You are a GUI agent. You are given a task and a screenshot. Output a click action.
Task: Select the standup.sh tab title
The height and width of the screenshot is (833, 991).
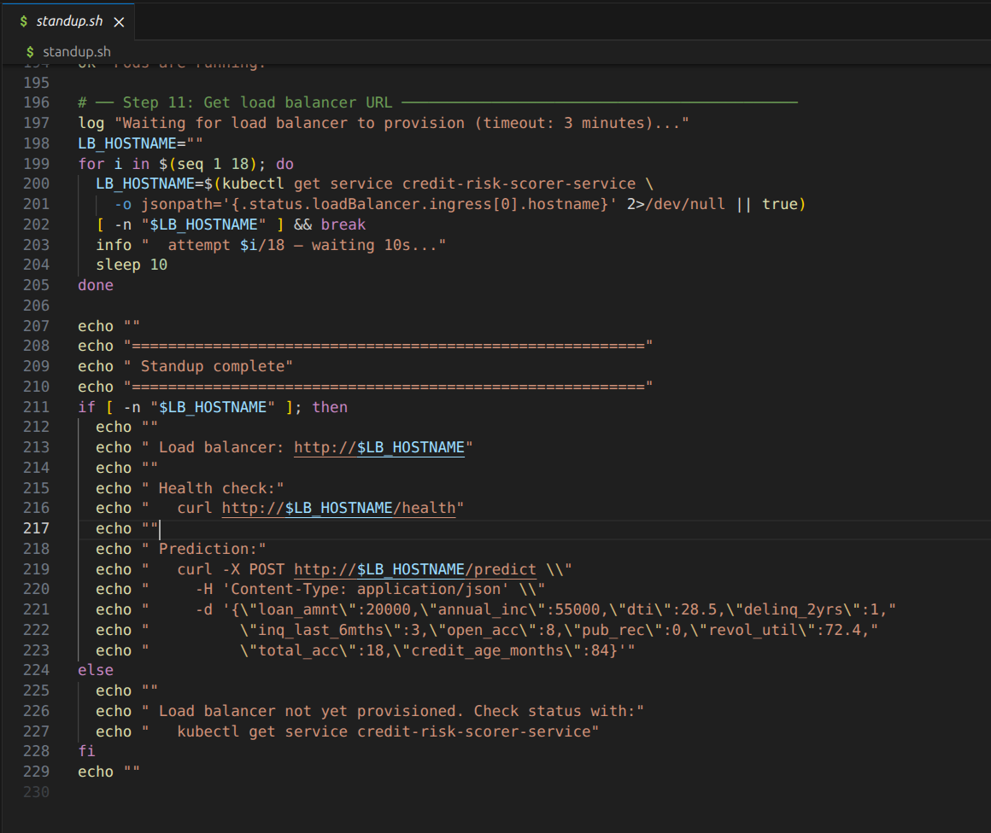coord(69,20)
